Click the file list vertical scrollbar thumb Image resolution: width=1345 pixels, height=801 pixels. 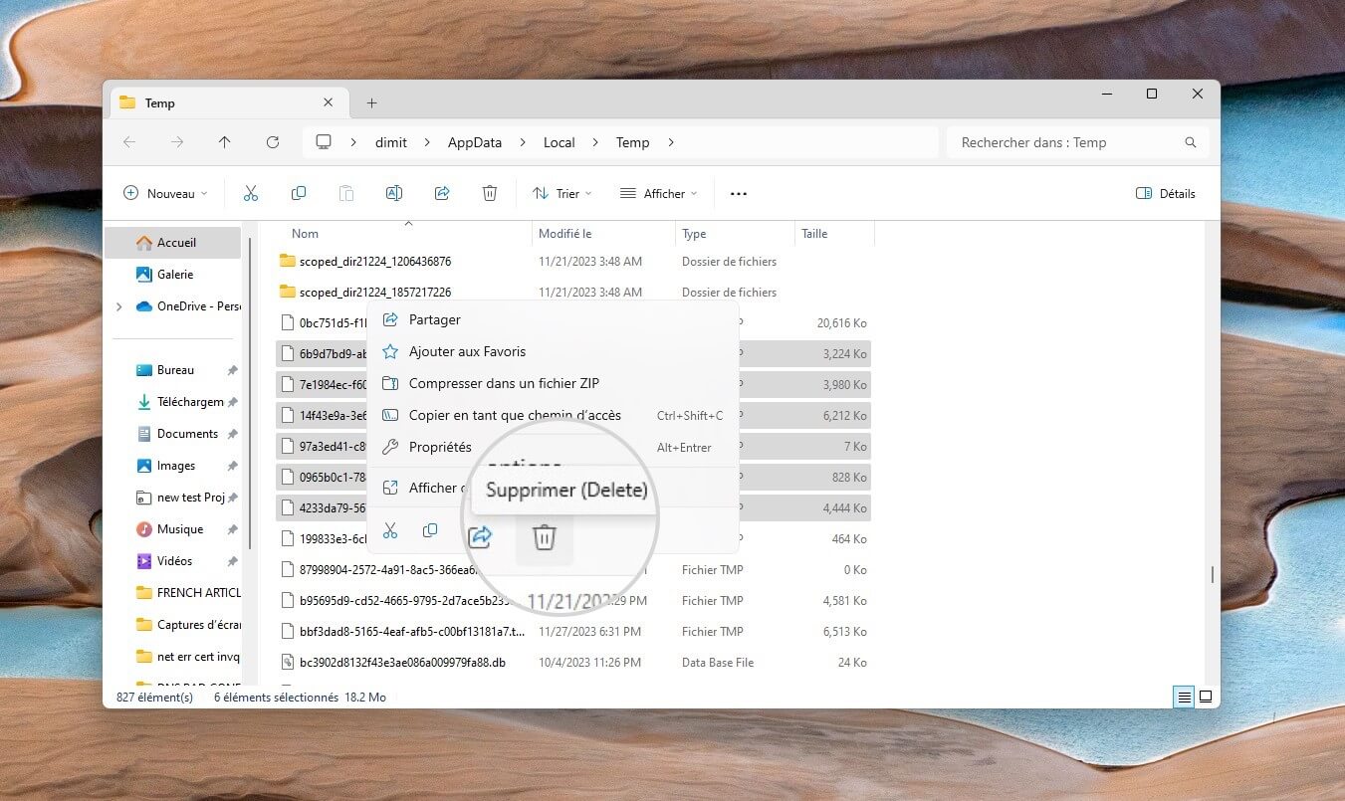coord(1212,574)
